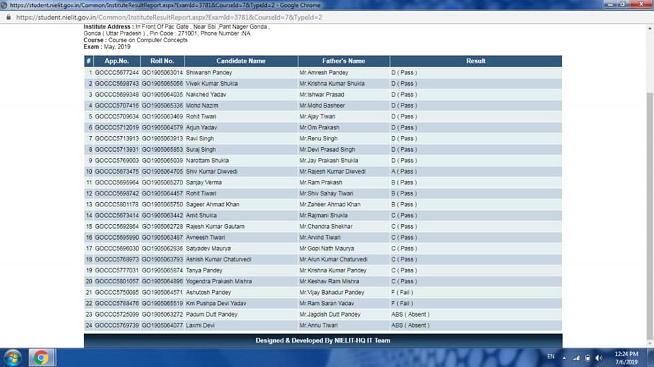Screen dimensions: 654x367
Task: Click Laxmi Devi's ABS ( Absent ) result
Action: point(410,325)
